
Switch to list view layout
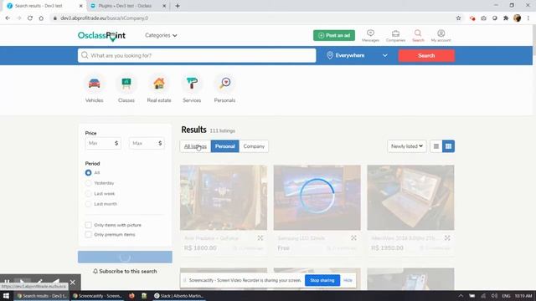click(x=435, y=146)
